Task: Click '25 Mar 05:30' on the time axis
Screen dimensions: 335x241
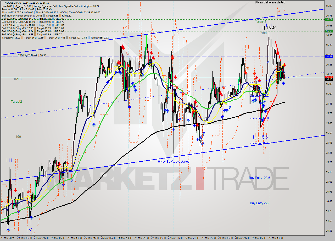Action: point(58,238)
